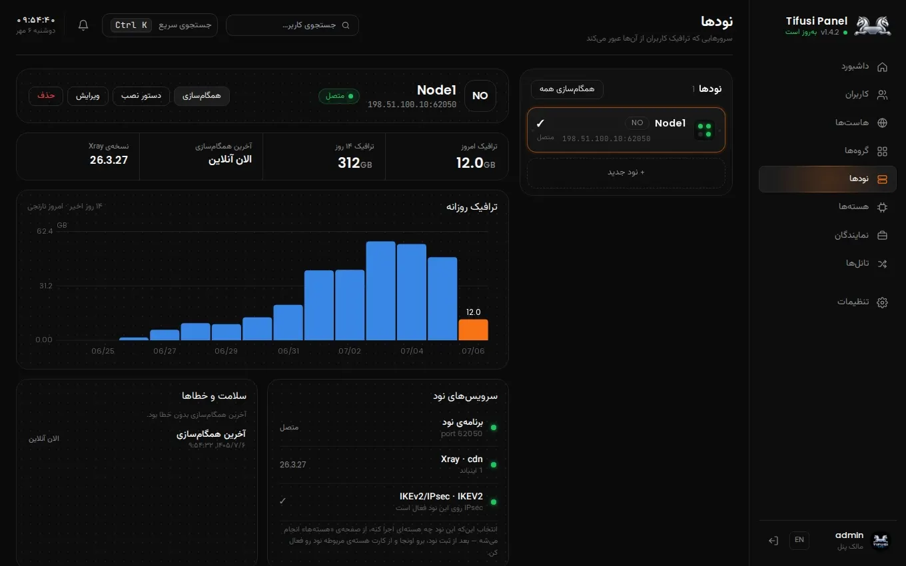Open the گروه‌ها menu item
906x566 pixels.
tap(827, 151)
